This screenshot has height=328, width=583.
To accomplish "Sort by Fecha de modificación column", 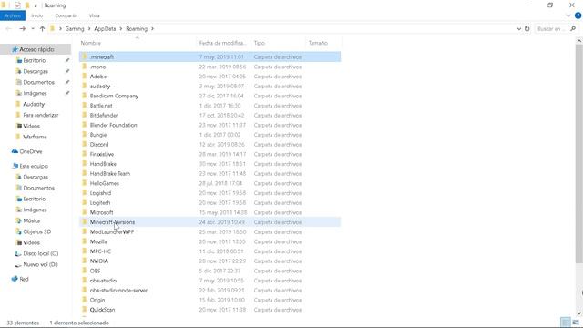I will click(x=222, y=43).
